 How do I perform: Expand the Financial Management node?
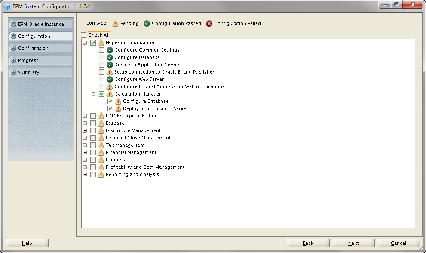(x=85, y=153)
